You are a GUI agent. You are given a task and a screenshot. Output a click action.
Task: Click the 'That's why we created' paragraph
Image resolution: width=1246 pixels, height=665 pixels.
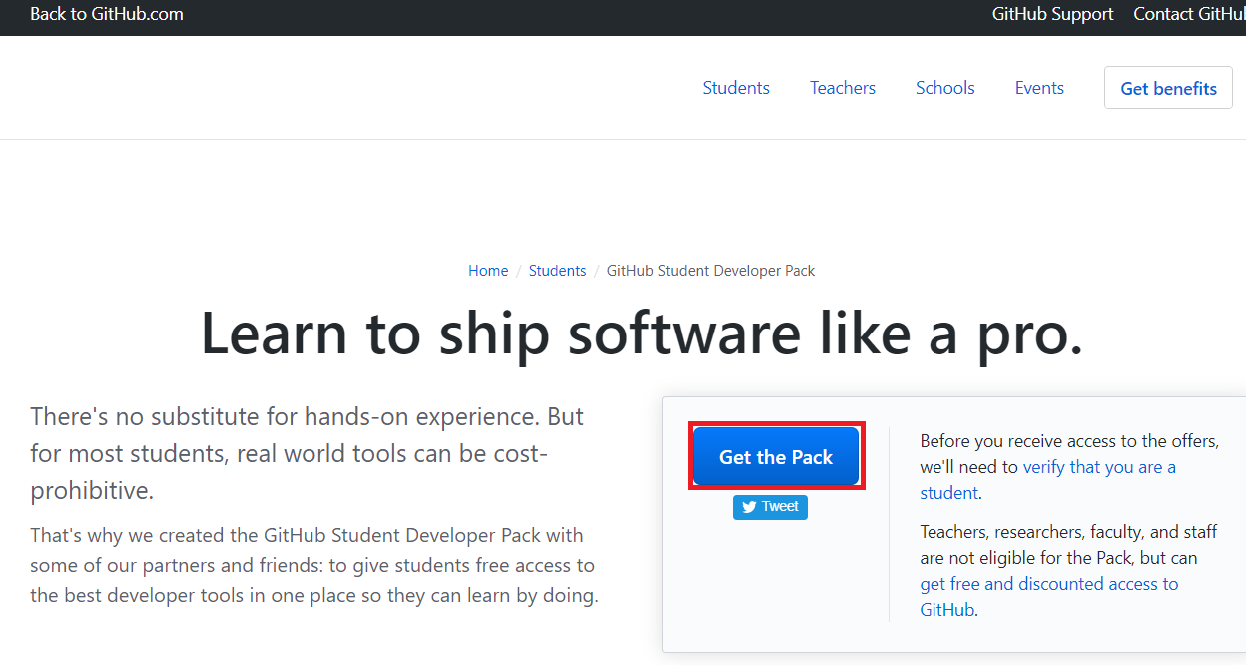(314, 566)
